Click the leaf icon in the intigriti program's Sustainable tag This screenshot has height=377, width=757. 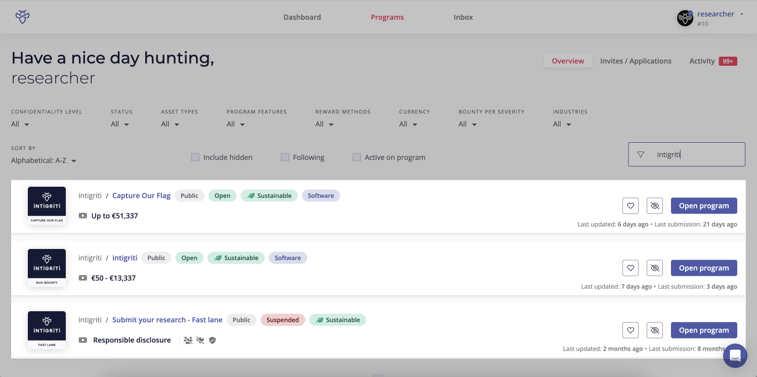pos(218,258)
